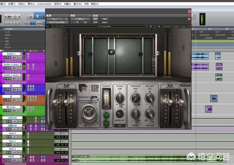Viewport: 234px width, 165px height.
Task: Go to next Waves preset arrow
Action: (x=159, y=27)
